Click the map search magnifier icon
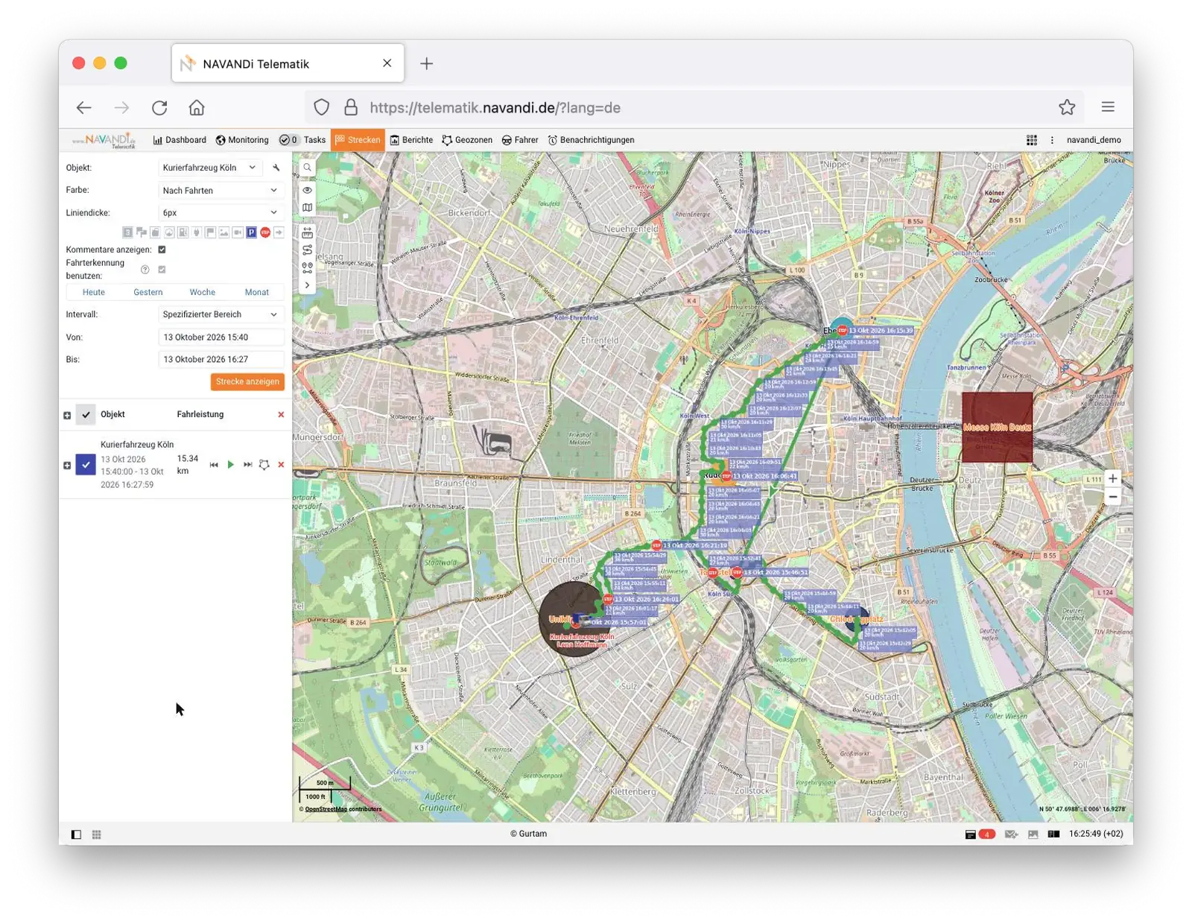 (x=307, y=168)
